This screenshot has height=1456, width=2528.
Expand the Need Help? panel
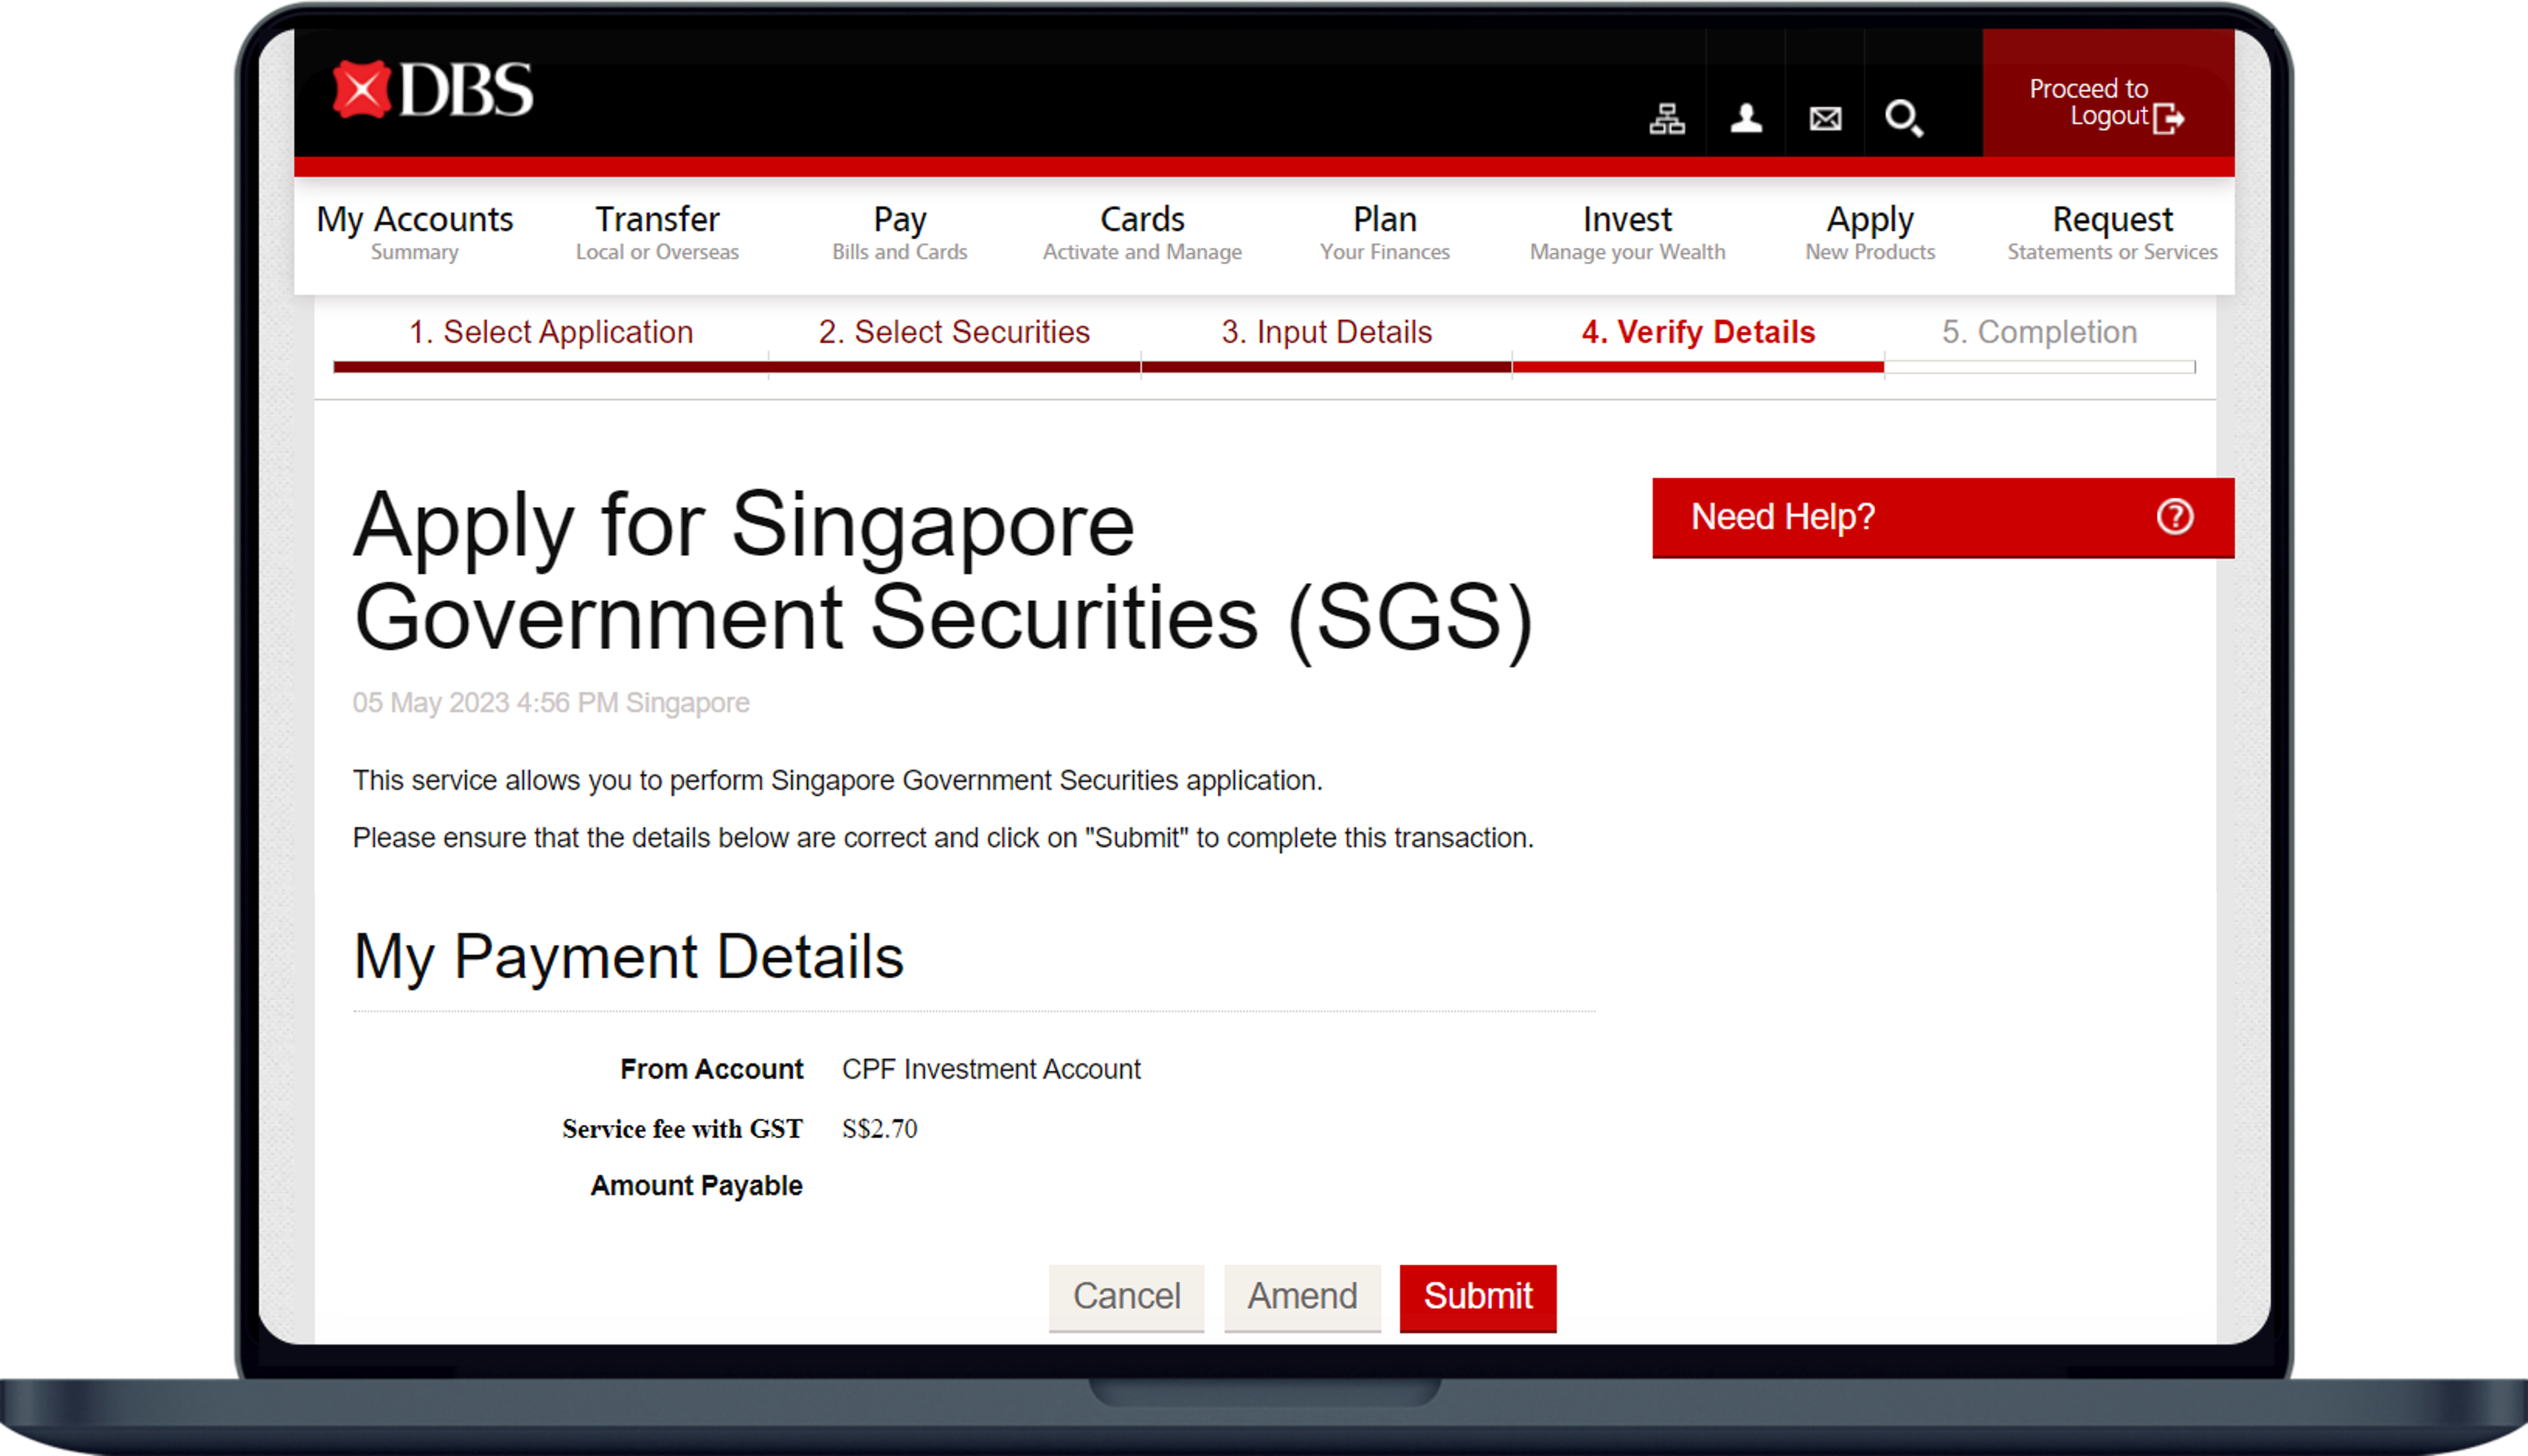point(1942,517)
